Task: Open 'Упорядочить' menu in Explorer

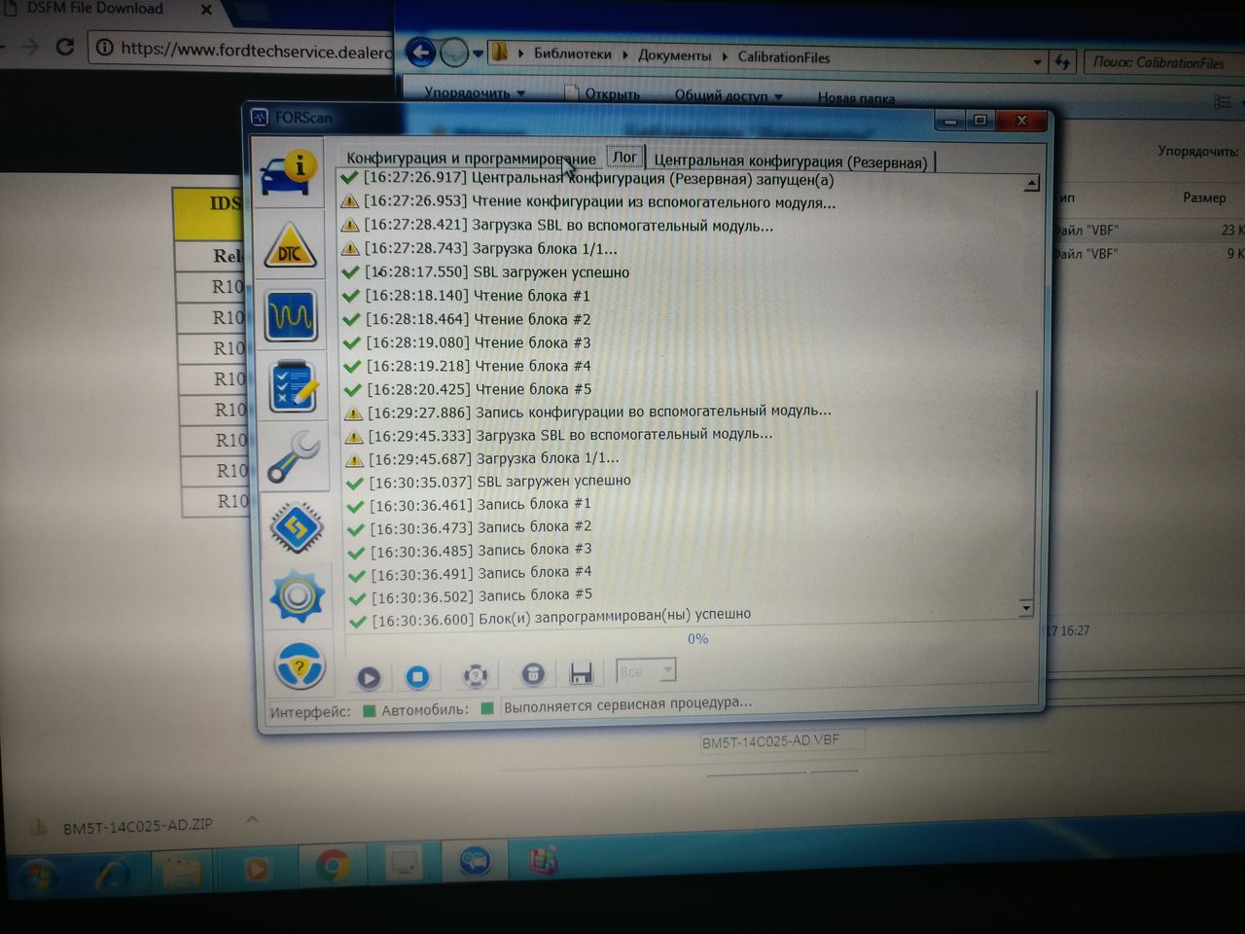Action: coord(475,93)
